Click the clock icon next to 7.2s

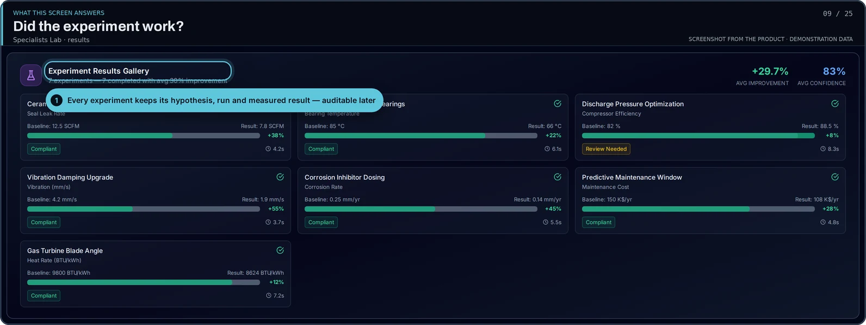click(269, 295)
